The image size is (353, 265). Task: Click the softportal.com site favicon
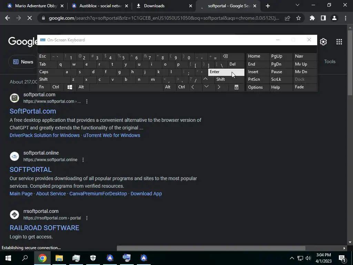point(14,98)
